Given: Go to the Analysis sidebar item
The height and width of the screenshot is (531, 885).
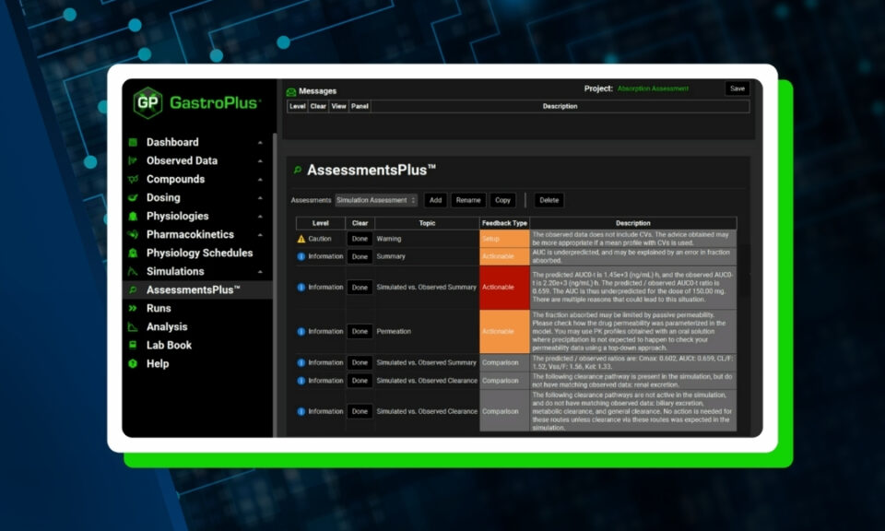Looking at the screenshot, I should 197,326.
